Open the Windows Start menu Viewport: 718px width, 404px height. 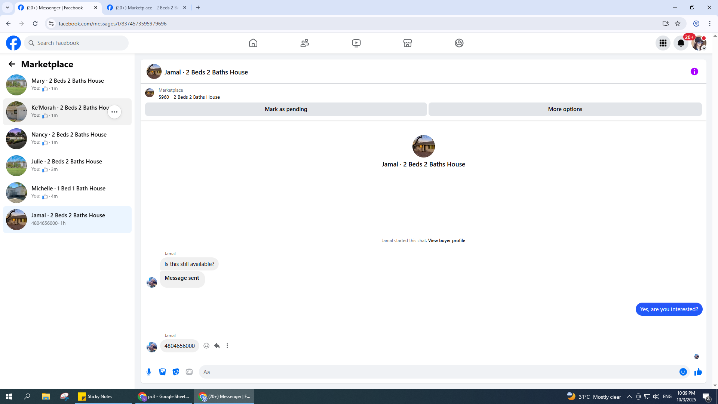(x=9, y=397)
